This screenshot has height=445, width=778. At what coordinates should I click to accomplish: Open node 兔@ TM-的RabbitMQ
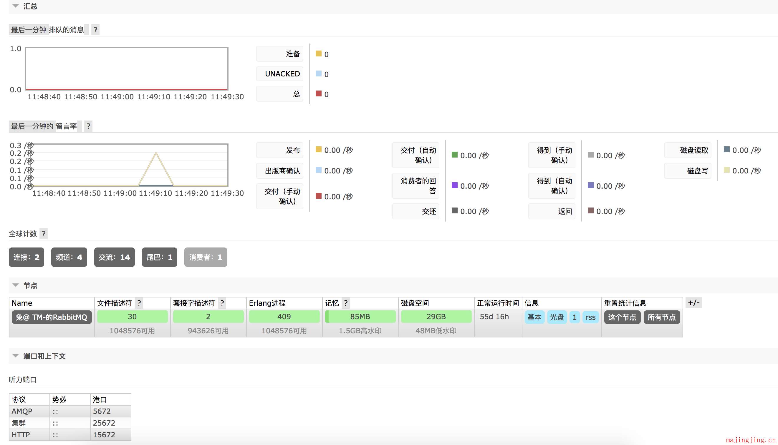click(x=52, y=317)
